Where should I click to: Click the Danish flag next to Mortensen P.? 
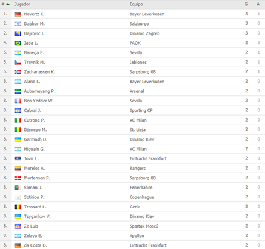(x=18, y=178)
